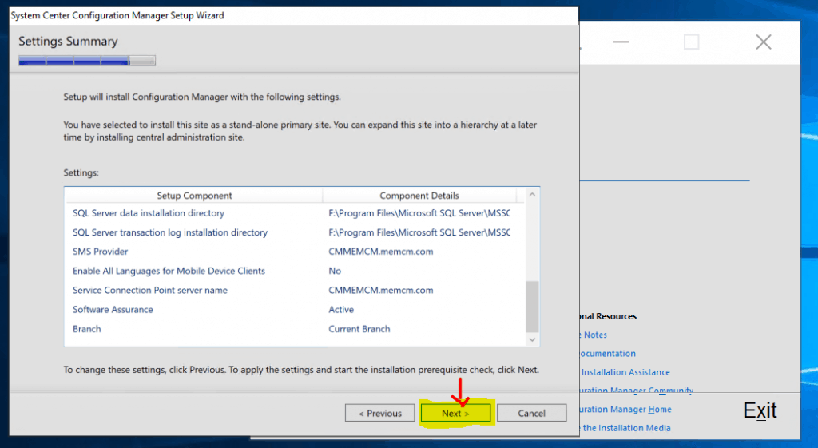Open the Documentation link
Image resolution: width=818 pixels, height=448 pixels.
[607, 353]
